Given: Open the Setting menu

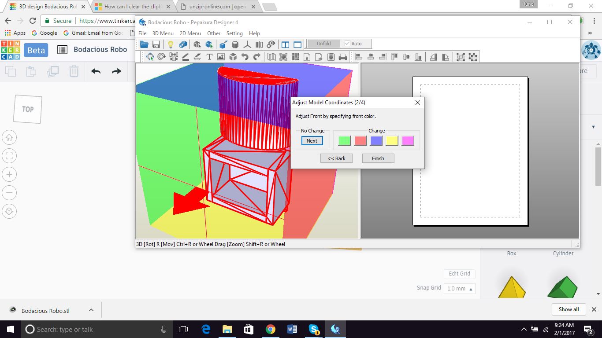Looking at the screenshot, I should (234, 33).
